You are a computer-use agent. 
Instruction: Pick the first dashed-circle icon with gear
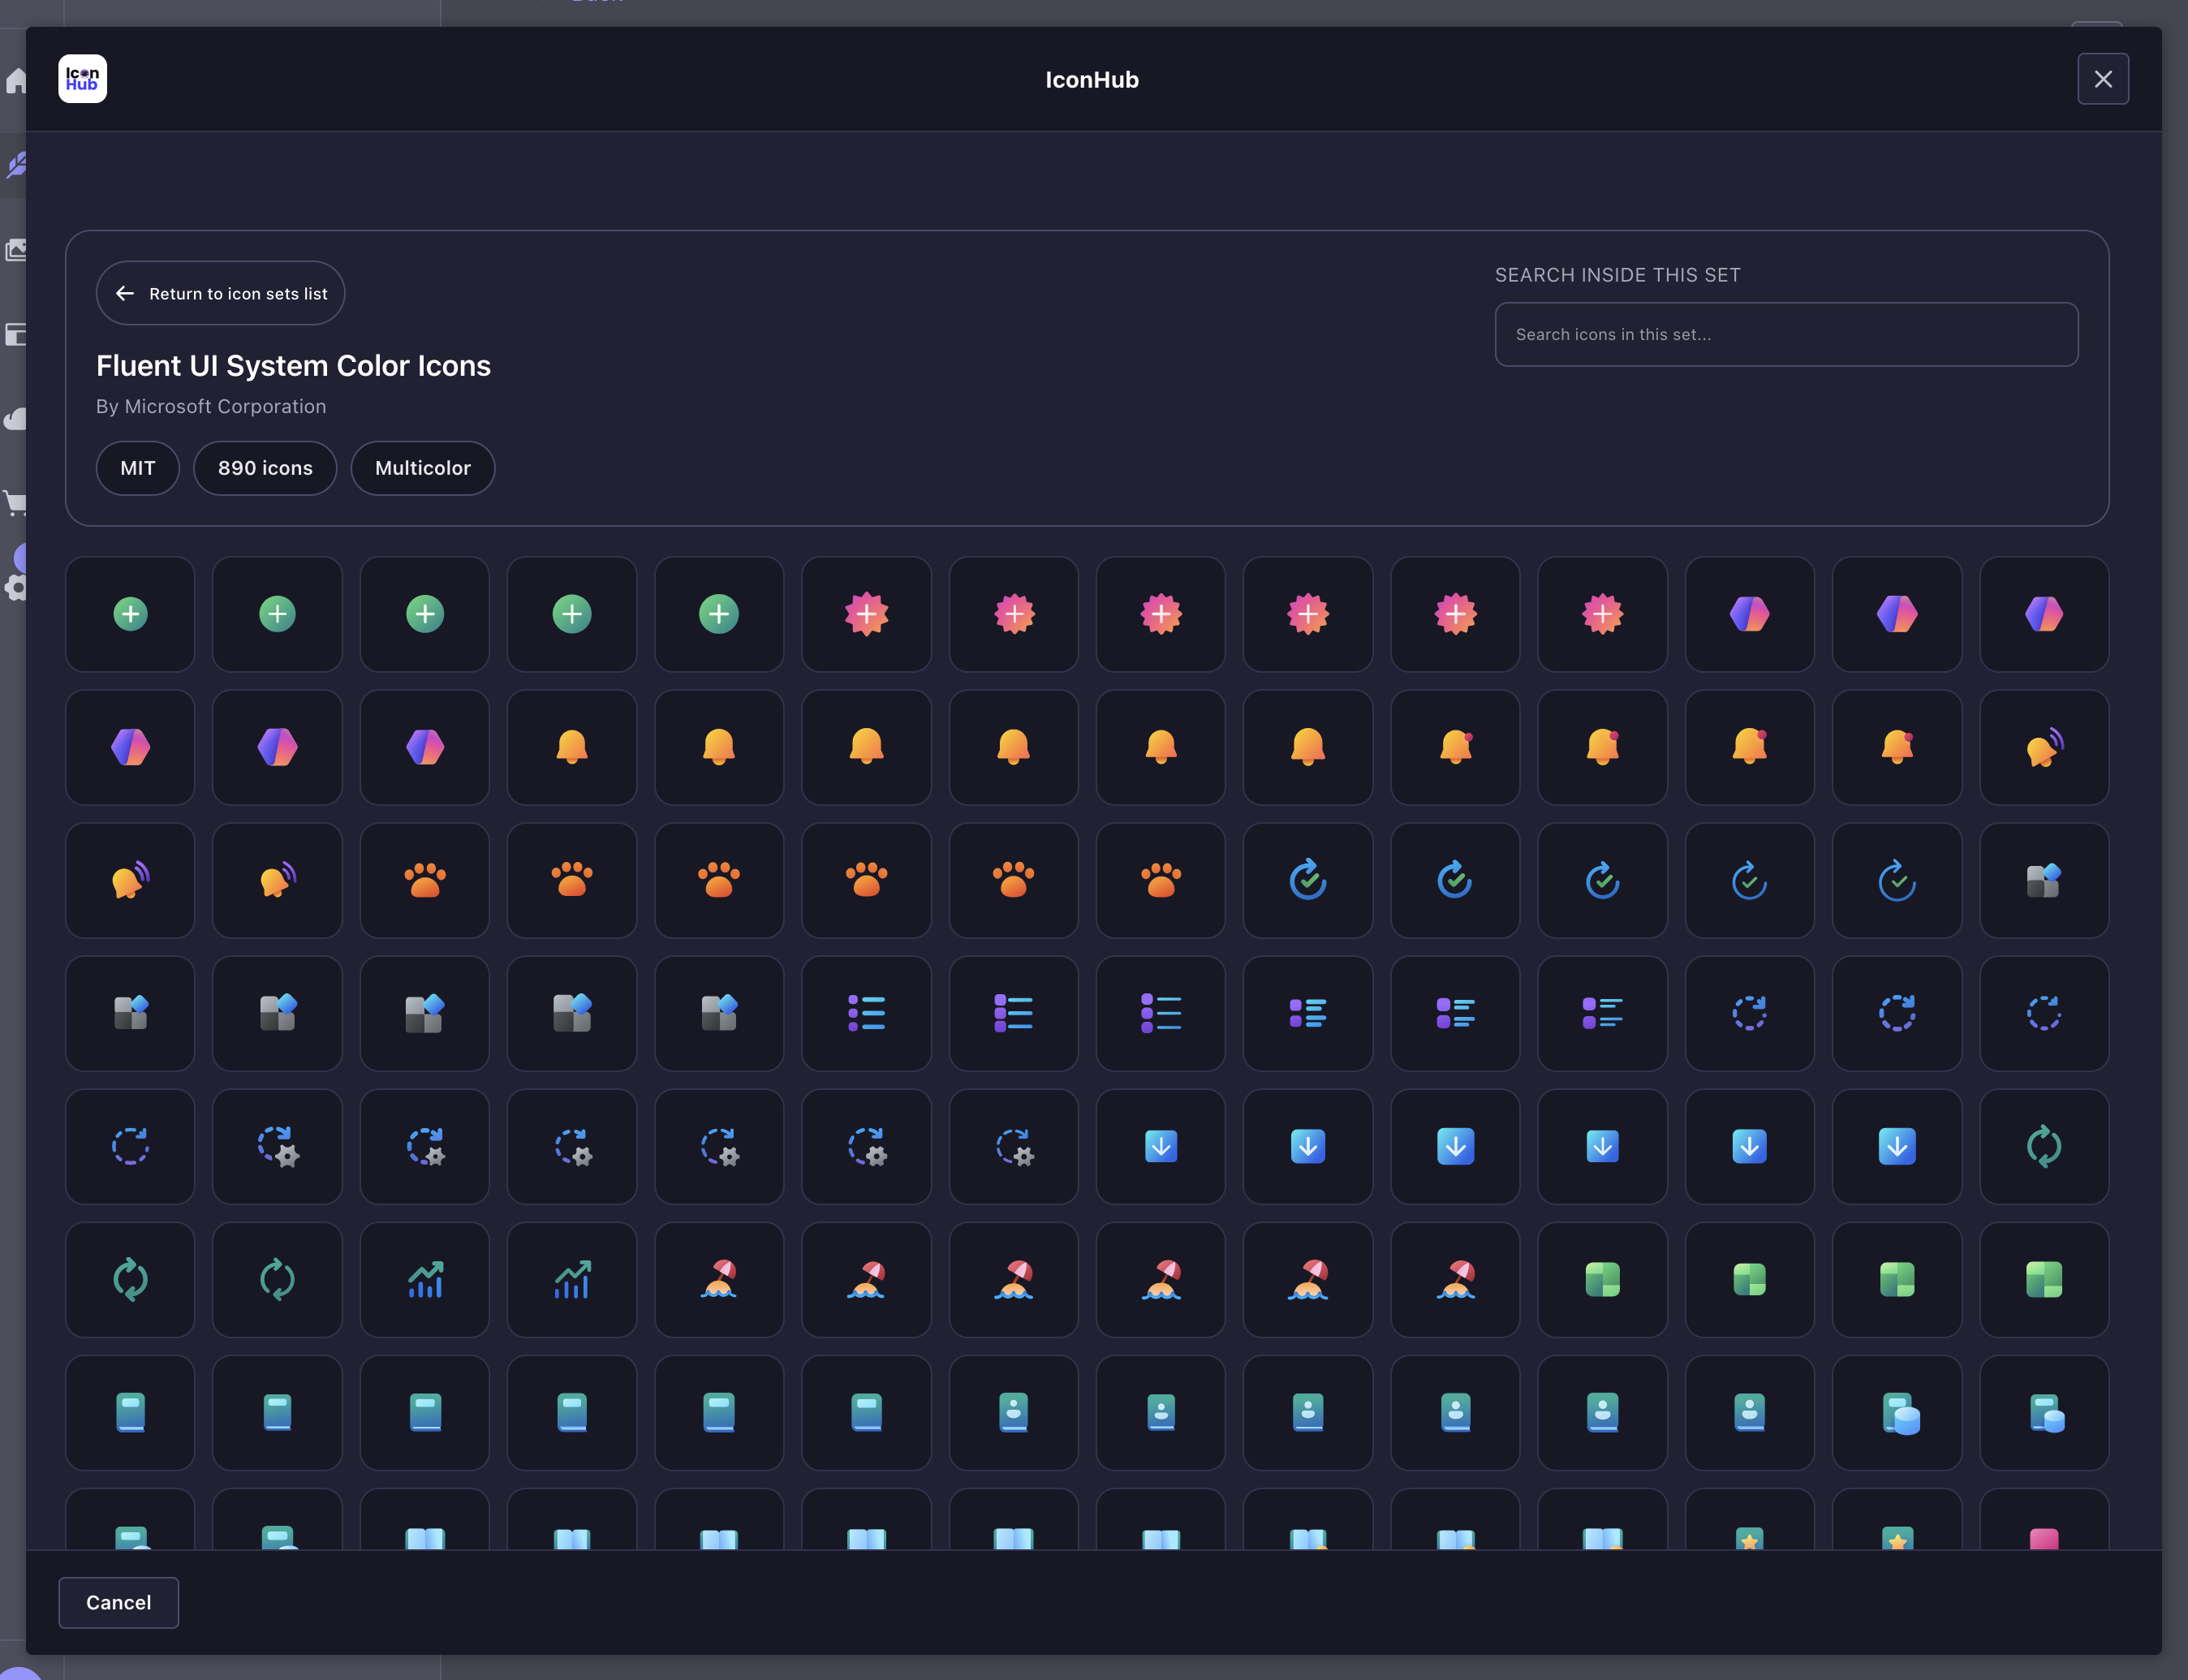277,1146
